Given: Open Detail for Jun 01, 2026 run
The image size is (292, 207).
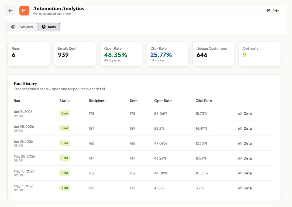Looking at the screenshot, I should click(246, 143).
